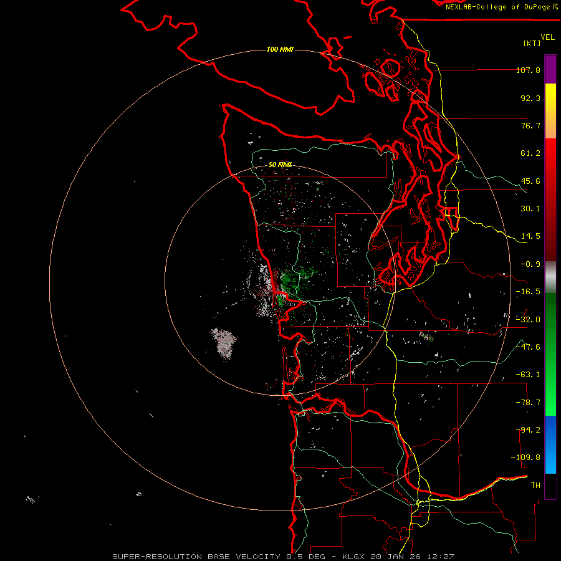Click the -78.7 velocity scale value

click(528, 403)
